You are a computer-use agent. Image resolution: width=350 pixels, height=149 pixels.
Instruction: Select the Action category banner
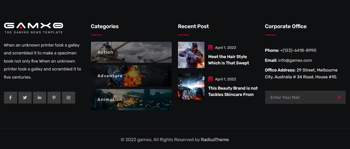(131, 52)
